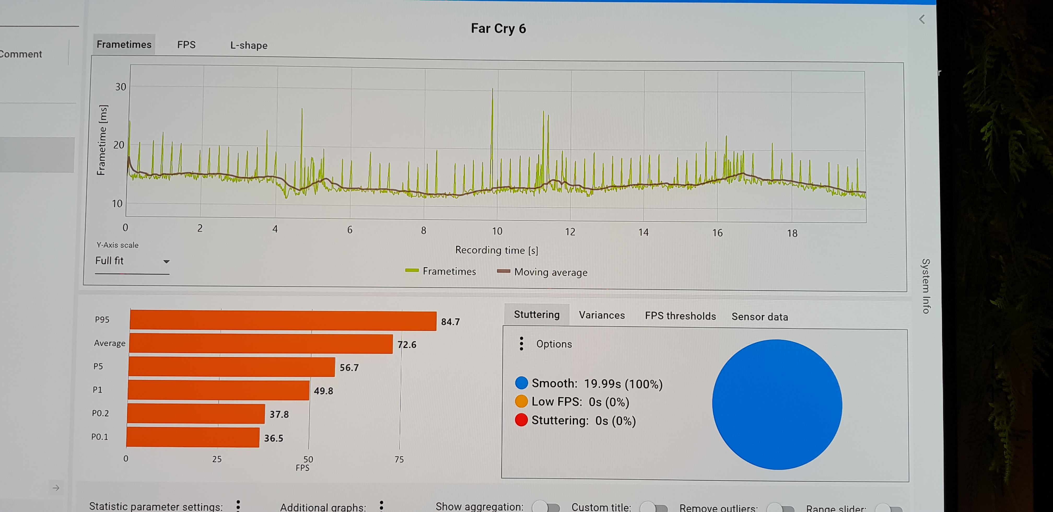
Task: Toggle Frametimes series in chart legend
Action: (441, 271)
